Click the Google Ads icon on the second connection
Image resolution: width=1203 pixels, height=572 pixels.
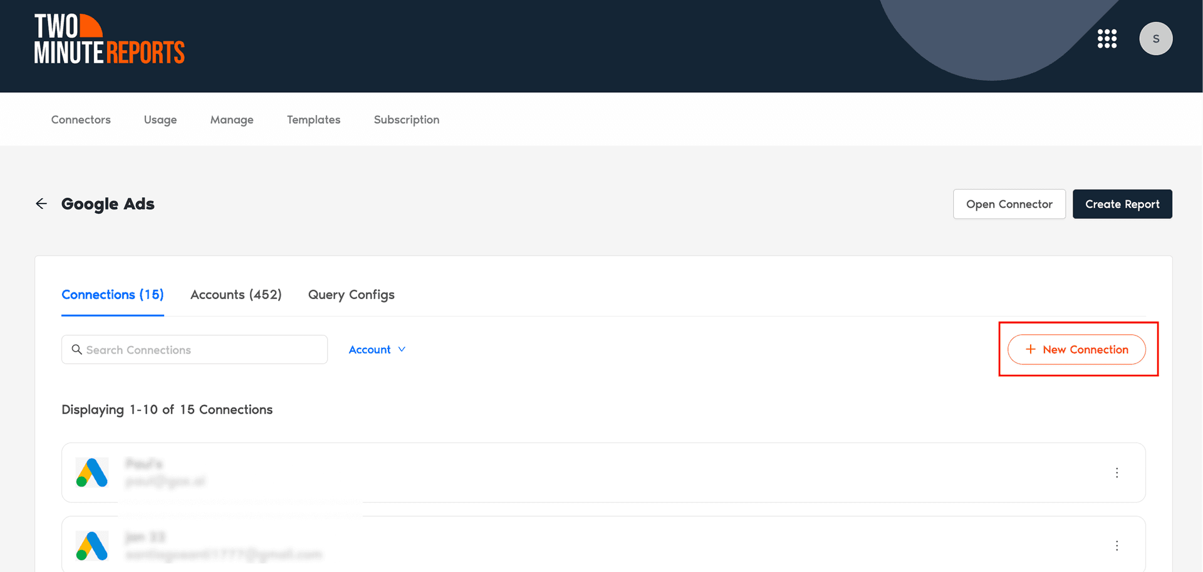click(91, 545)
